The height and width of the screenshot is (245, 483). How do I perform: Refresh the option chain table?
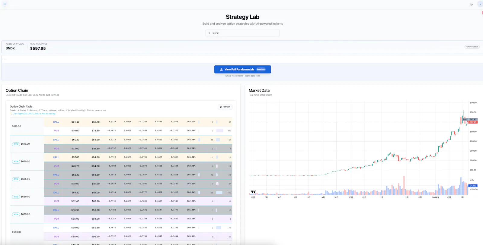(x=225, y=107)
